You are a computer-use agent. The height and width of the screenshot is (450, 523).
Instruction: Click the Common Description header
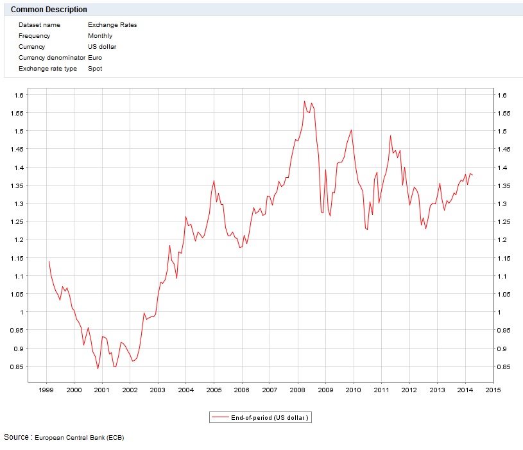(x=49, y=10)
